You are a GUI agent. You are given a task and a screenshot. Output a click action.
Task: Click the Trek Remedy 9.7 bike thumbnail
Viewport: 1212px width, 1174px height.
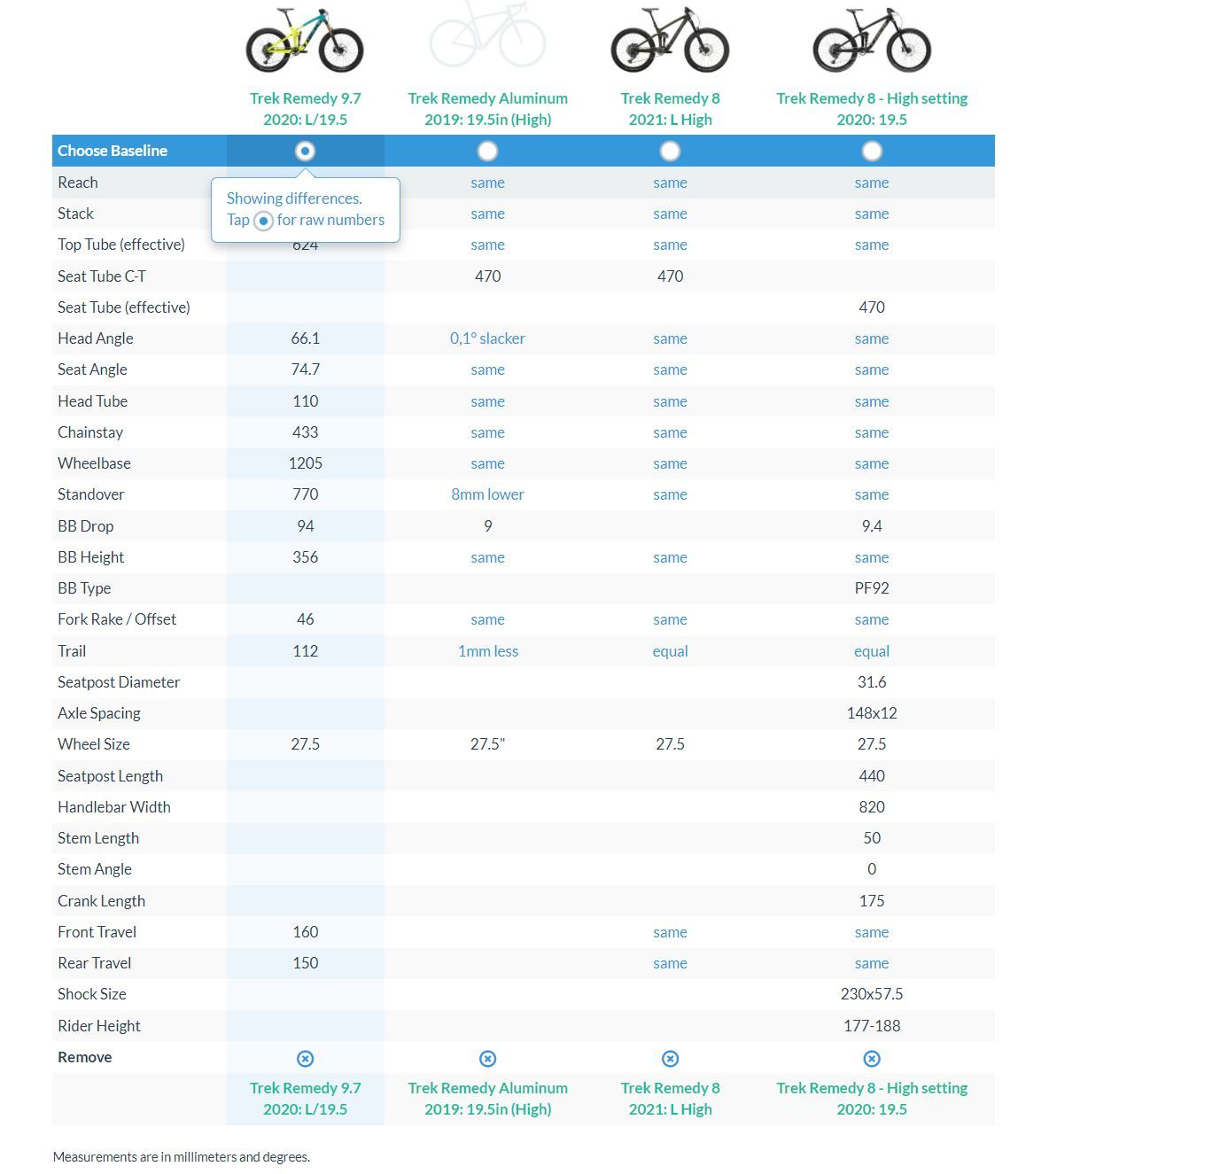pyautogui.click(x=305, y=41)
